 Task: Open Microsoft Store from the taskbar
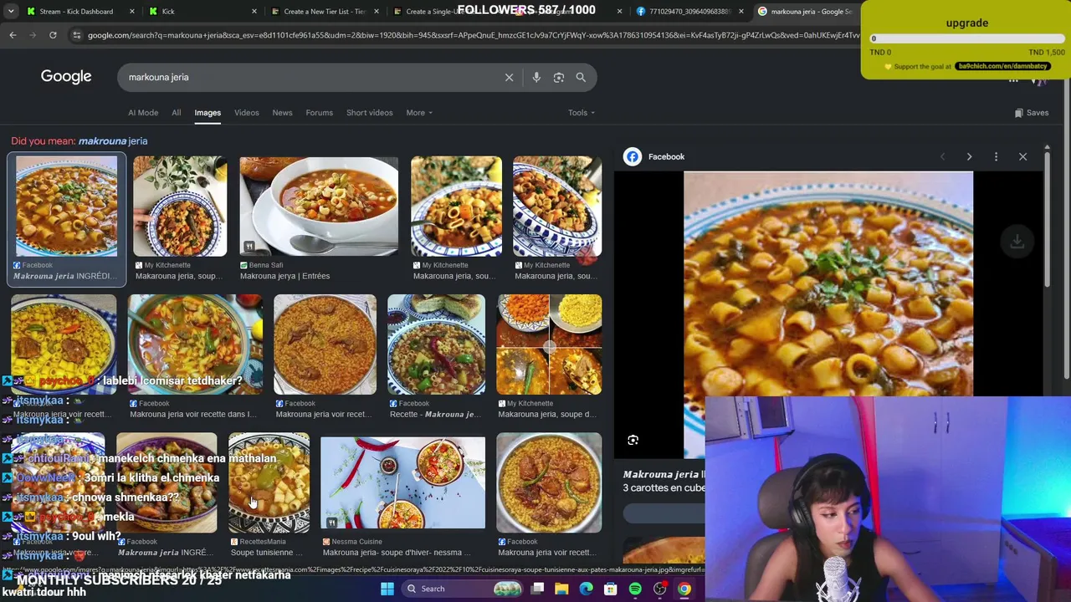611,589
